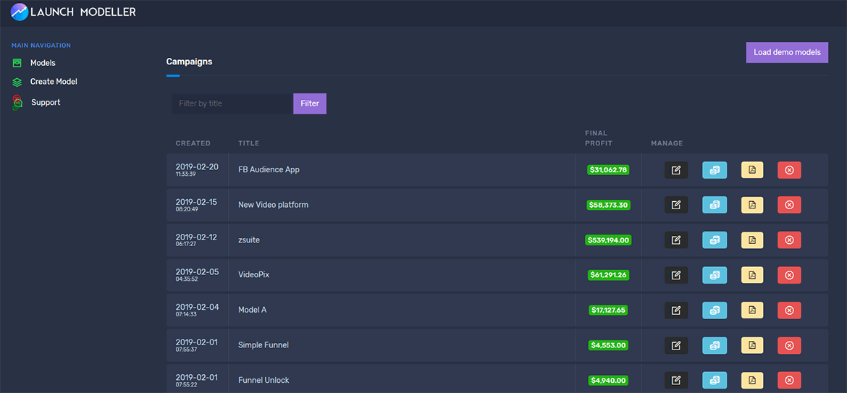Go to Create Model in sidebar
847x393 pixels.
coord(53,82)
